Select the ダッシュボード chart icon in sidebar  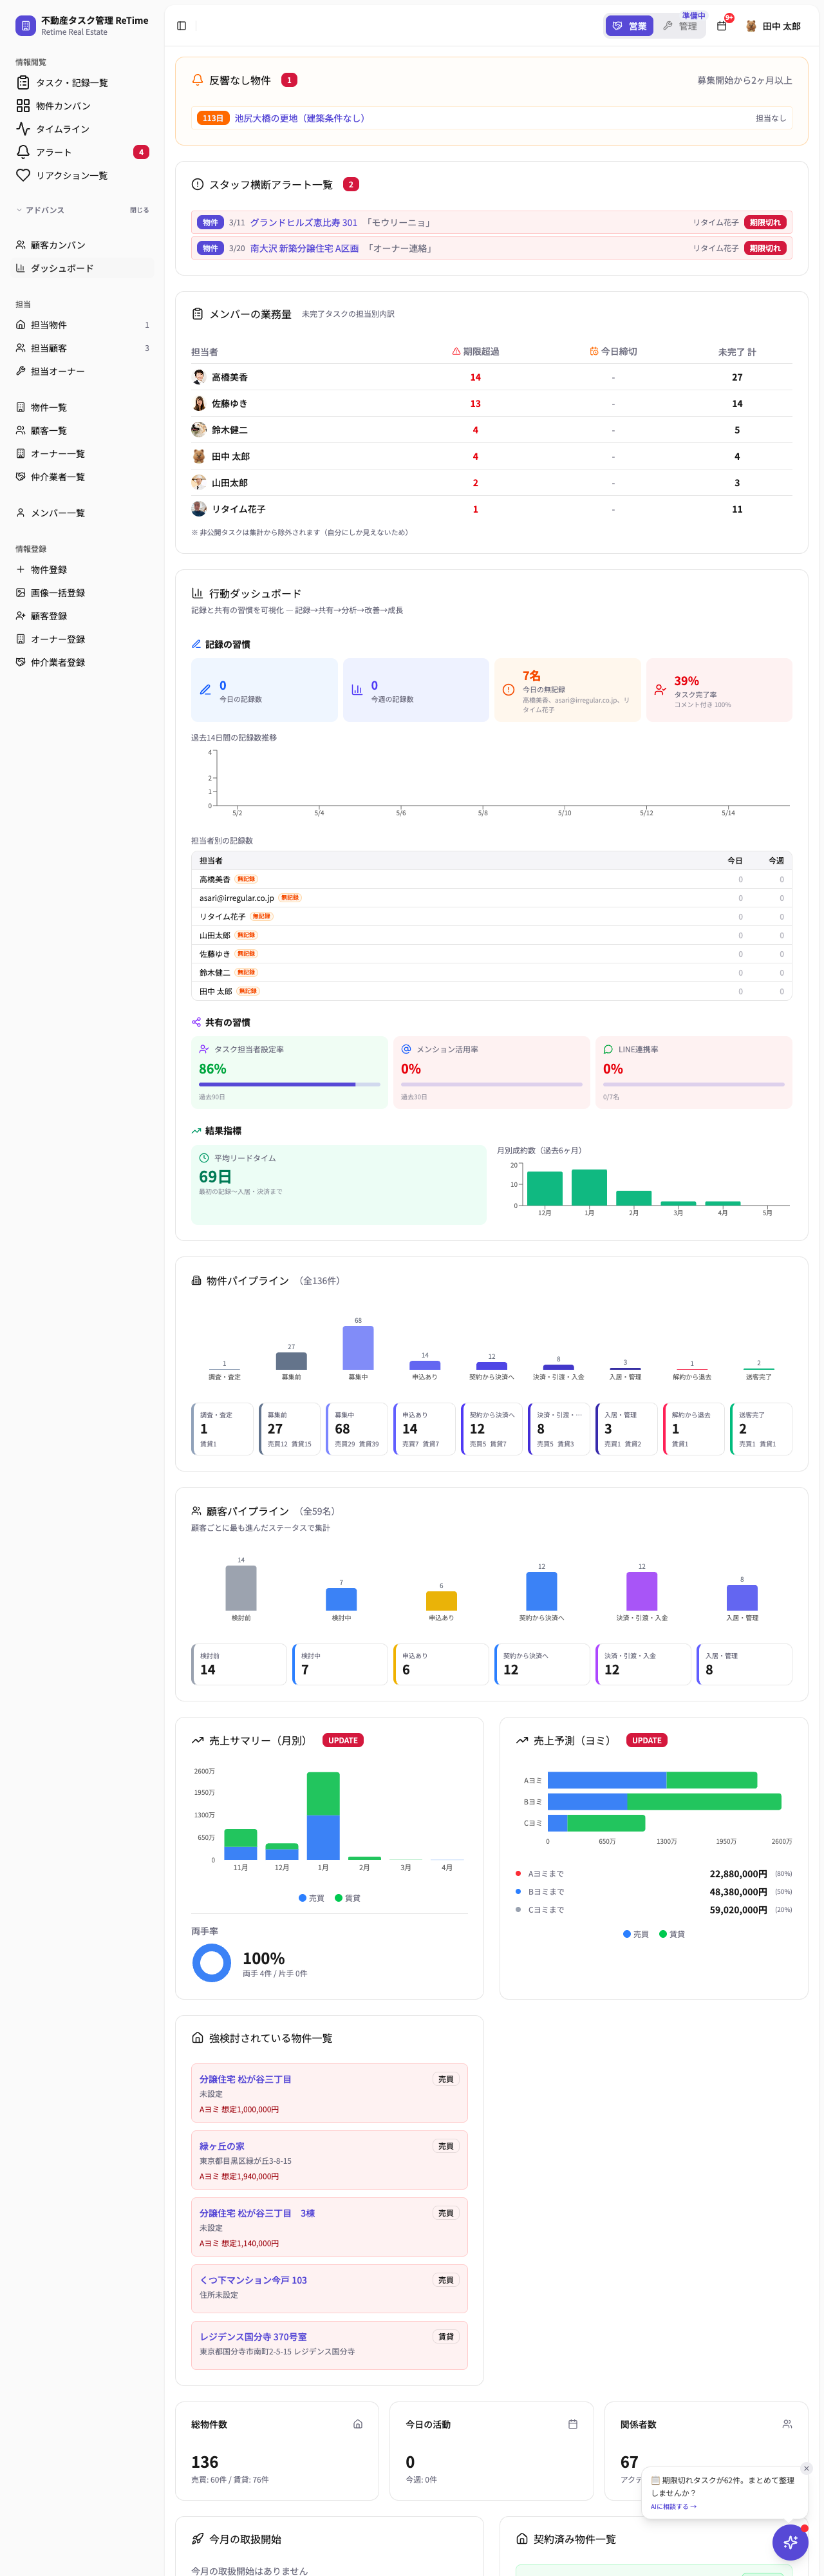pos(20,268)
